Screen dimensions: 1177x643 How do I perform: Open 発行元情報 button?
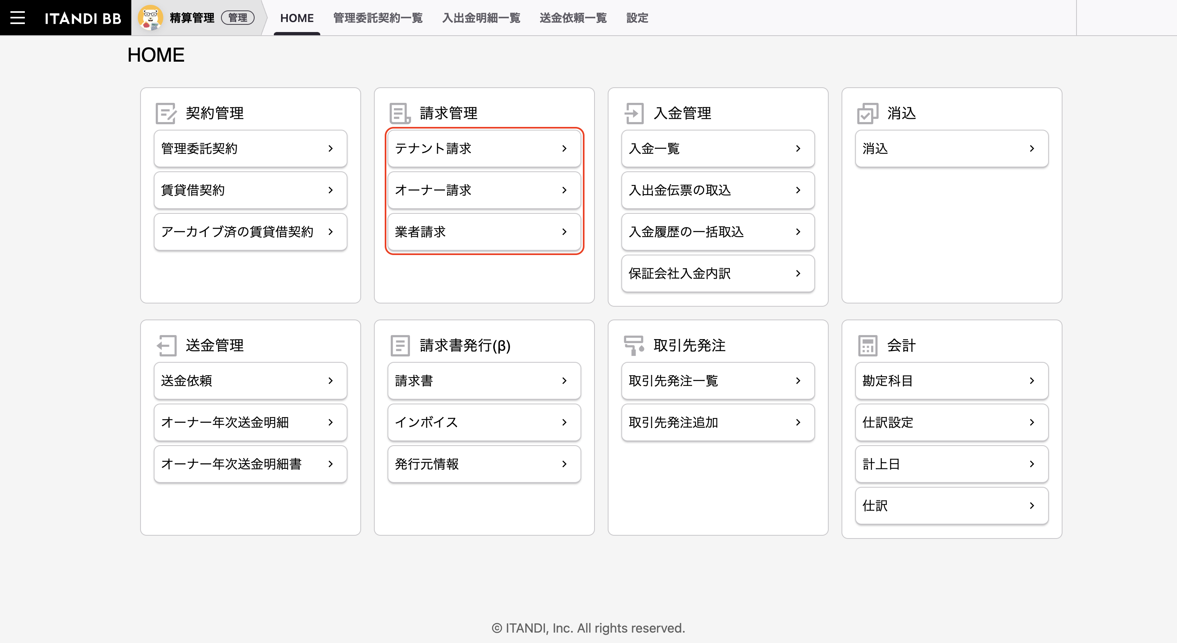pyautogui.click(x=484, y=464)
